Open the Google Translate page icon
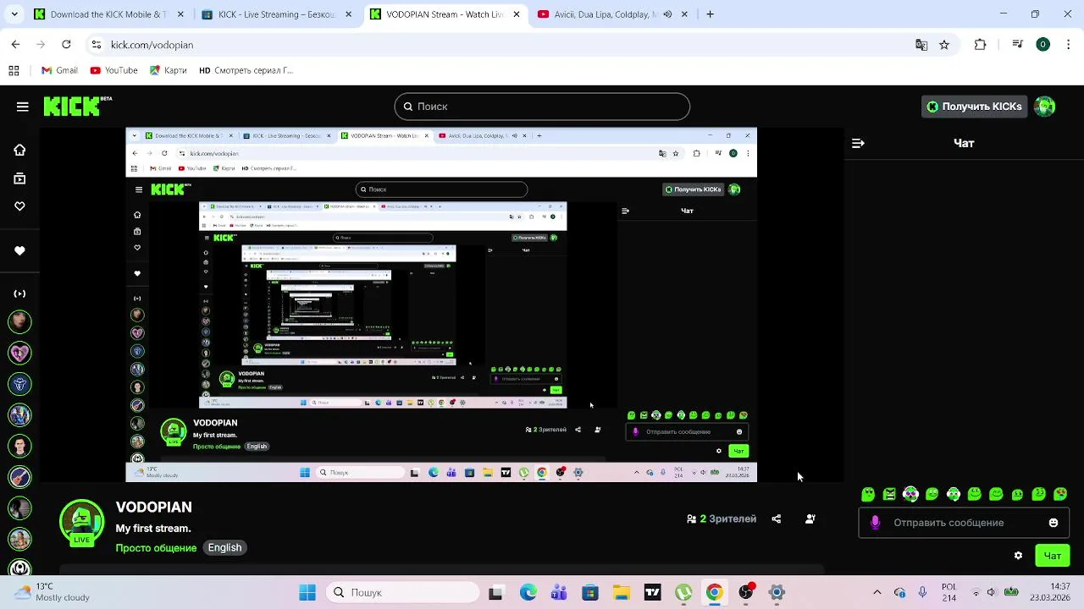 [921, 45]
